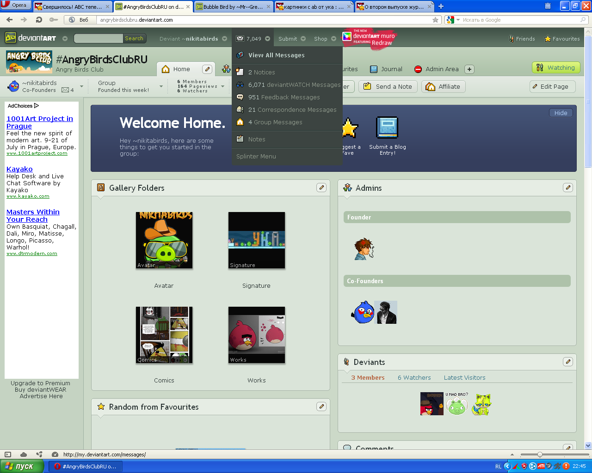Expand the ~nikitabirds Co-Founders dropdown
This screenshot has width=592, height=473.
[x=81, y=86]
